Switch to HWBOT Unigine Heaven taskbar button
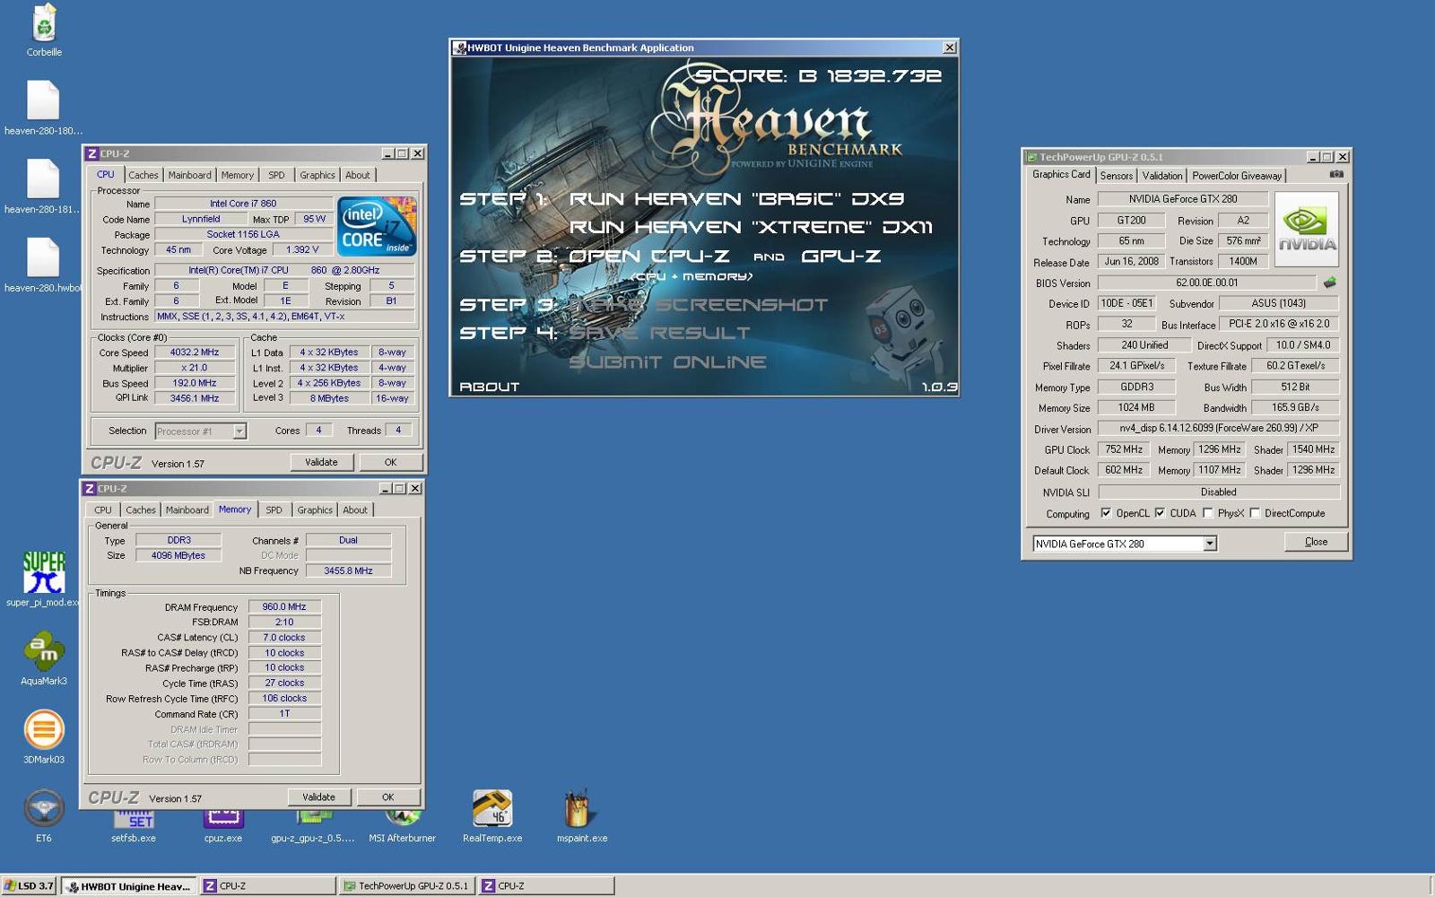This screenshot has height=897, width=1435. pos(129,885)
